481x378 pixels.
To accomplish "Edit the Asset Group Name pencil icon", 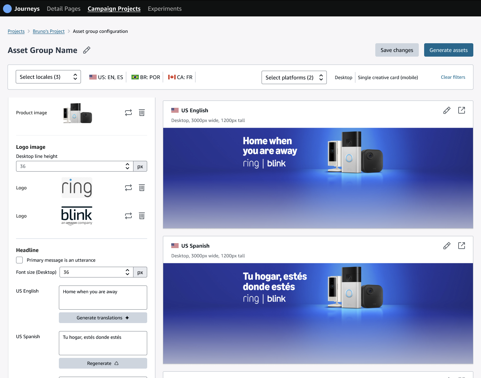I will tap(87, 50).
